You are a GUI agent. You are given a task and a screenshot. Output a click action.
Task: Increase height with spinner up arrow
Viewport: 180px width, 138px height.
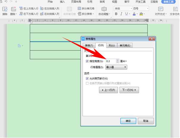click(118, 60)
